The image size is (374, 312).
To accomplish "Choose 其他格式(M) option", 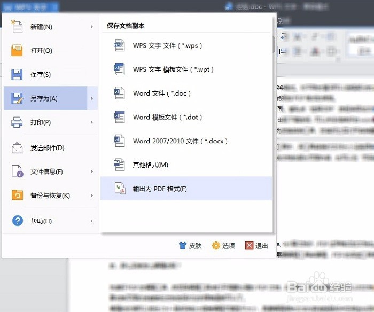I will click(x=186, y=165).
